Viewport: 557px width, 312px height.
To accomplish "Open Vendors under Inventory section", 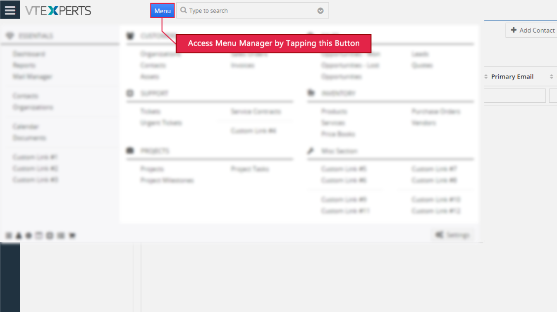I will coord(423,123).
